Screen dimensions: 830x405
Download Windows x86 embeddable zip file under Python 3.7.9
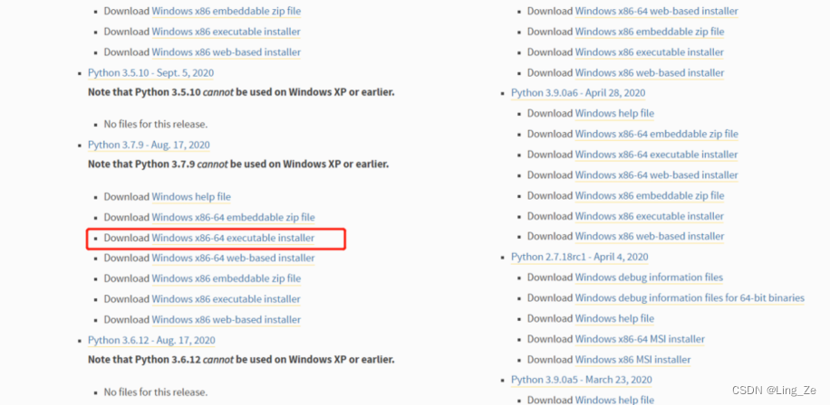click(x=226, y=278)
